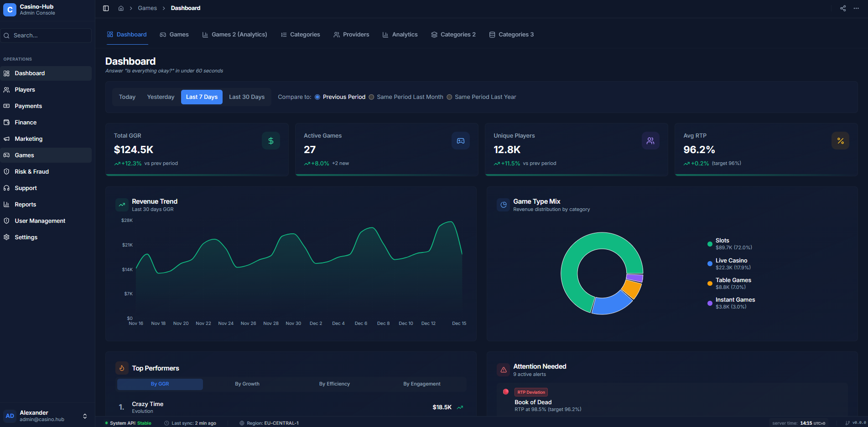The height and width of the screenshot is (427, 868).
Task: Choose Same Period Last Month comparison
Action: [x=372, y=97]
